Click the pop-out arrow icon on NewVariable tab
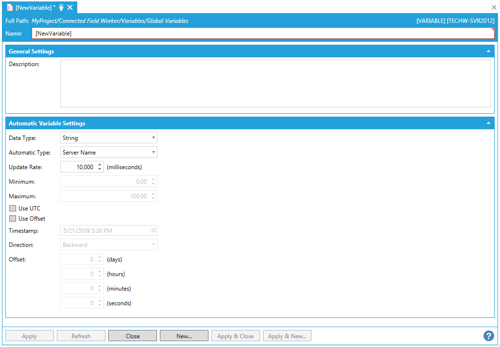This screenshot has width=500, height=347. pos(61,7)
